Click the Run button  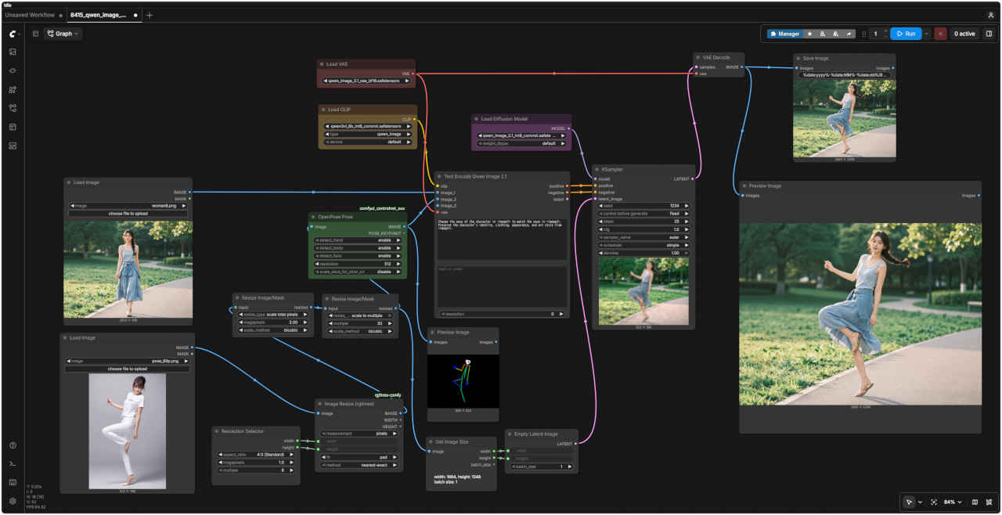(x=906, y=34)
